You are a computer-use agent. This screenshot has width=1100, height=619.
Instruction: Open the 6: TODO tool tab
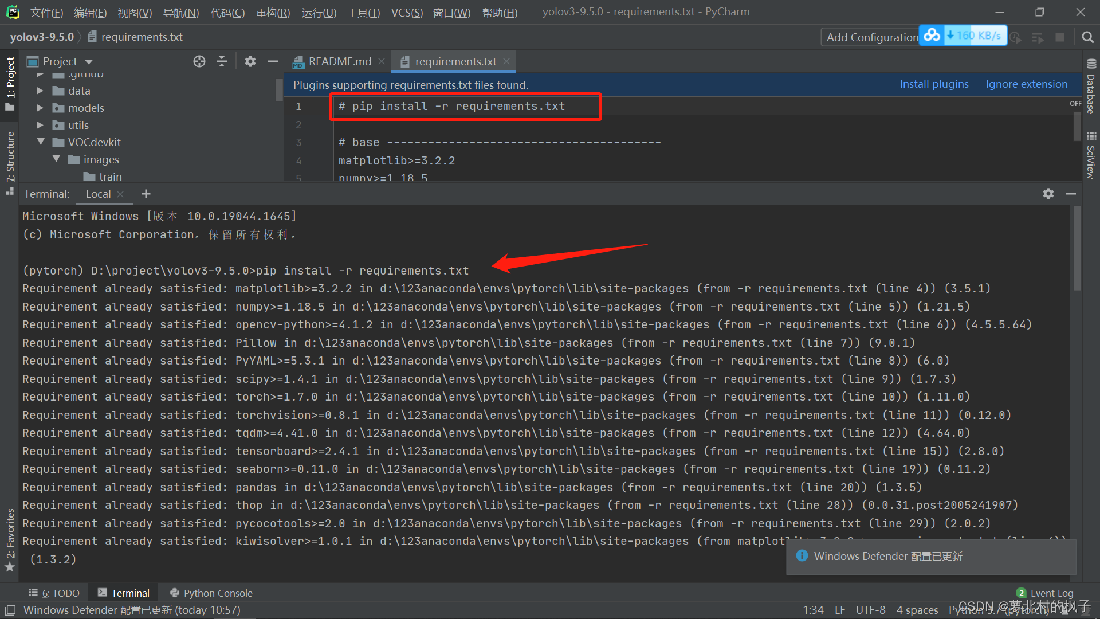click(54, 593)
